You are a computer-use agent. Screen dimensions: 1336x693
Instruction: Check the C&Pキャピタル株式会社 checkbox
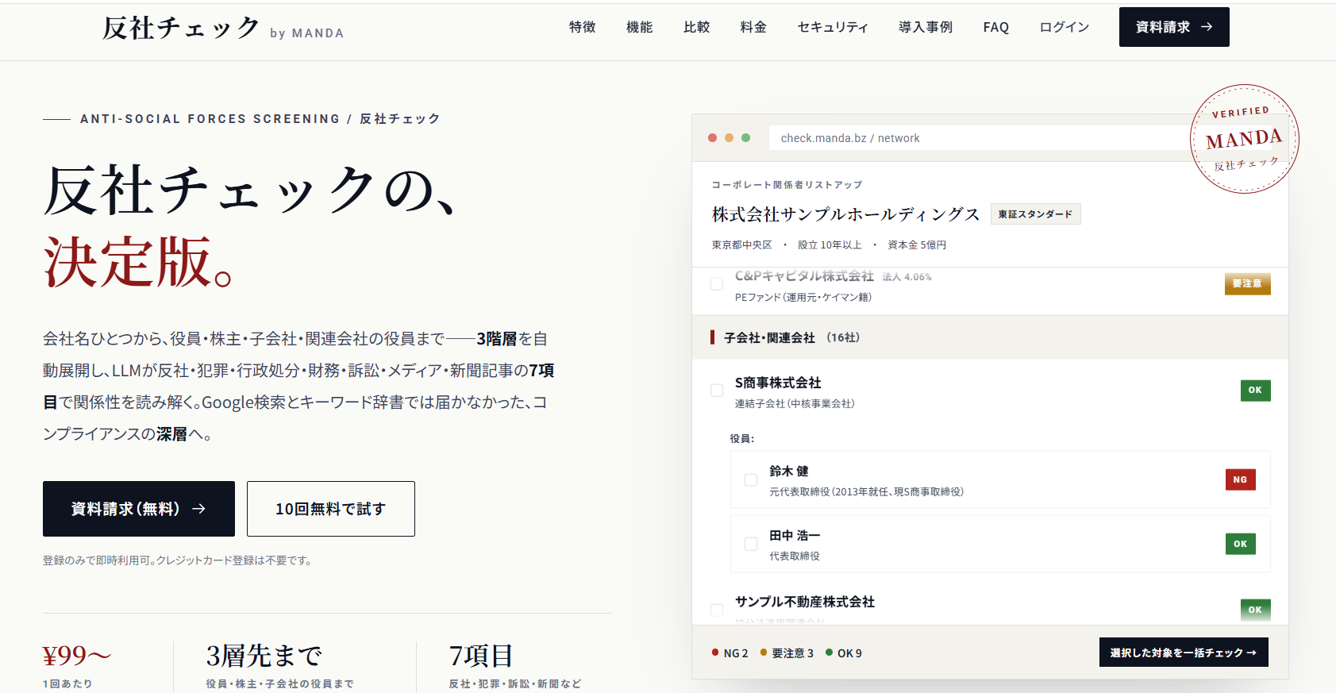(717, 284)
